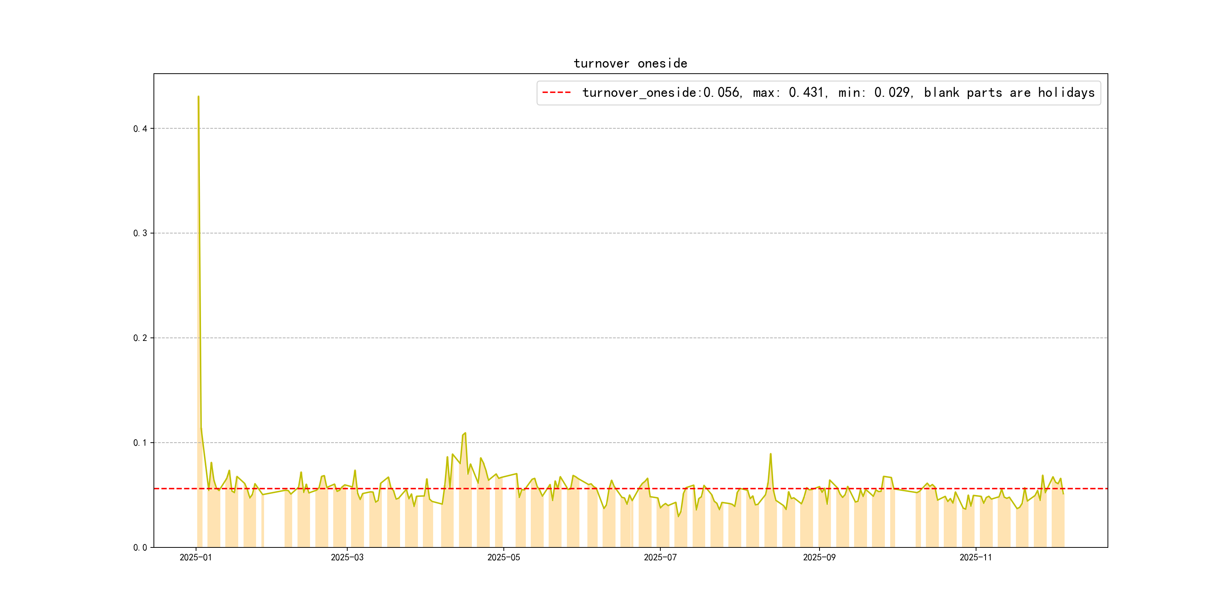1231x615 pixels.
Task: Click the 0.0 y-axis tick label
Action: [139, 547]
